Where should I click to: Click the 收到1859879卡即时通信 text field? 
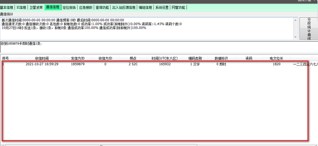click(x=159, y=47)
